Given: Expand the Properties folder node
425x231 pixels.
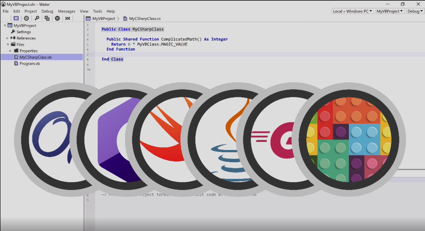Looking at the screenshot, I should pos(11,51).
